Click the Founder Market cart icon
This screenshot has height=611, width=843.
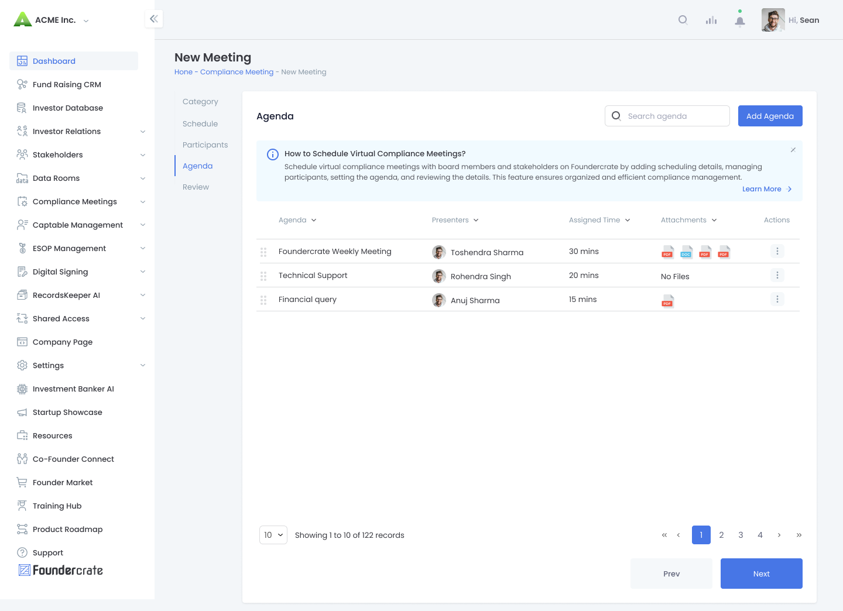click(x=22, y=482)
